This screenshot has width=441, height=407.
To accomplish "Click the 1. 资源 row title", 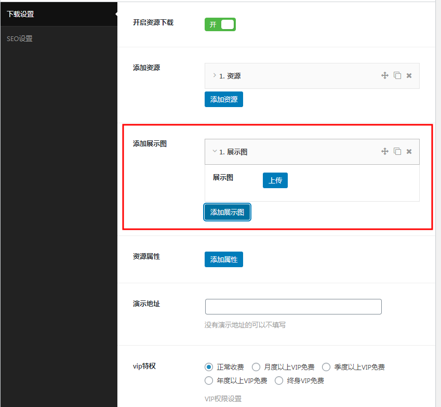I will pyautogui.click(x=230, y=76).
